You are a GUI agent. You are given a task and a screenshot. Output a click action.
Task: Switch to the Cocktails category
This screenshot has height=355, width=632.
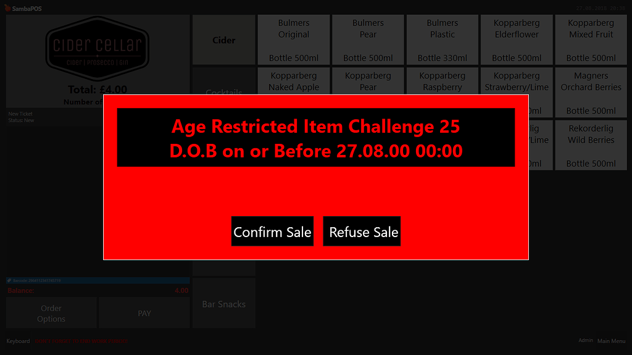[223, 86]
